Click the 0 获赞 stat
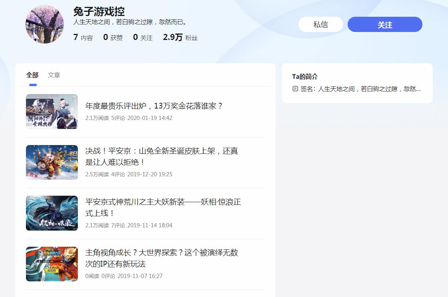 (113, 37)
